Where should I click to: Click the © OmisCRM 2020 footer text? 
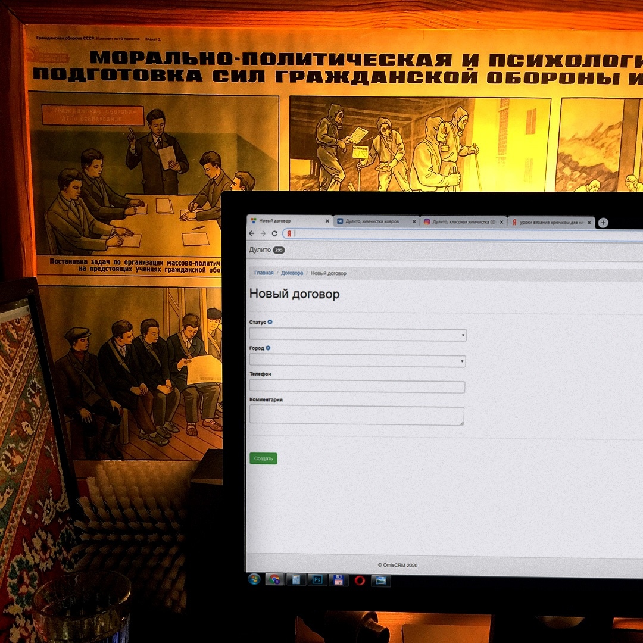(398, 565)
